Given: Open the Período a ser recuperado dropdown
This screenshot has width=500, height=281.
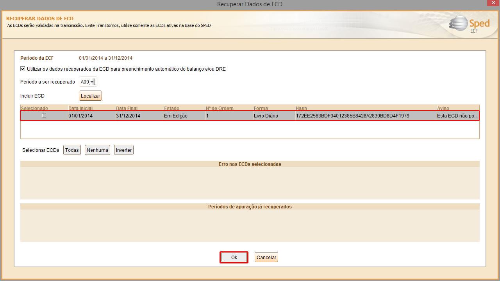Looking at the screenshot, I should [88, 82].
